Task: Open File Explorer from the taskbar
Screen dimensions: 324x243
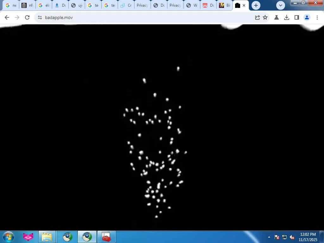Action: point(47,237)
